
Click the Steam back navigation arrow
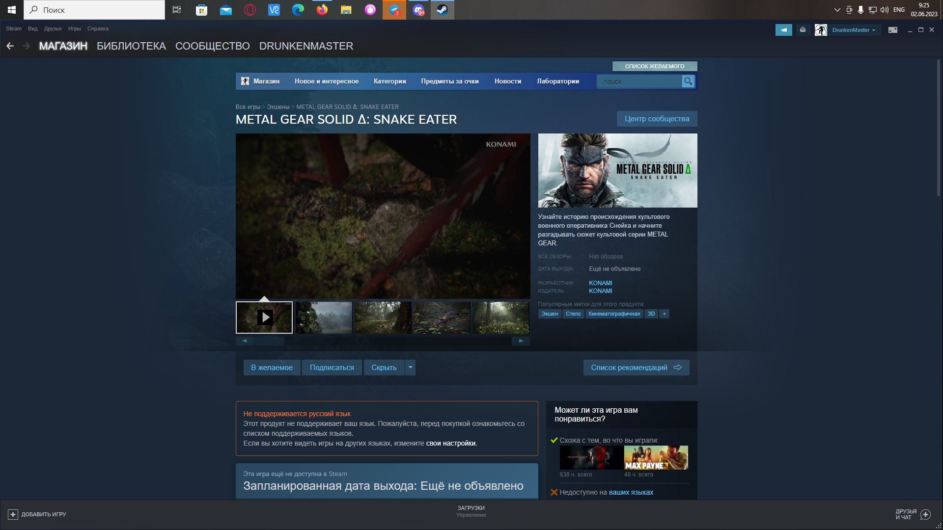click(x=10, y=46)
